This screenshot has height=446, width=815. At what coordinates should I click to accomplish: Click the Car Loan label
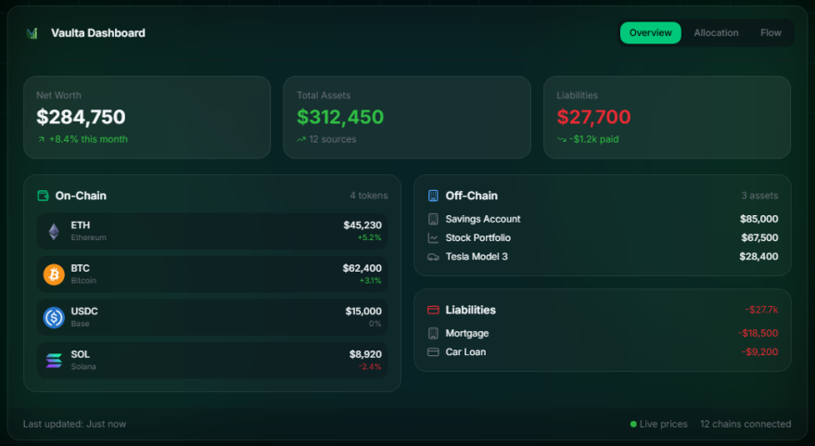pyautogui.click(x=465, y=352)
